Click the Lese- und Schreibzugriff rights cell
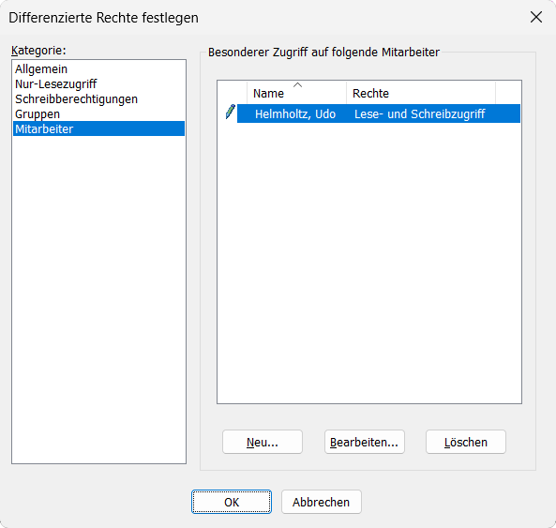Image resolution: width=556 pixels, height=528 pixels. pos(419,113)
